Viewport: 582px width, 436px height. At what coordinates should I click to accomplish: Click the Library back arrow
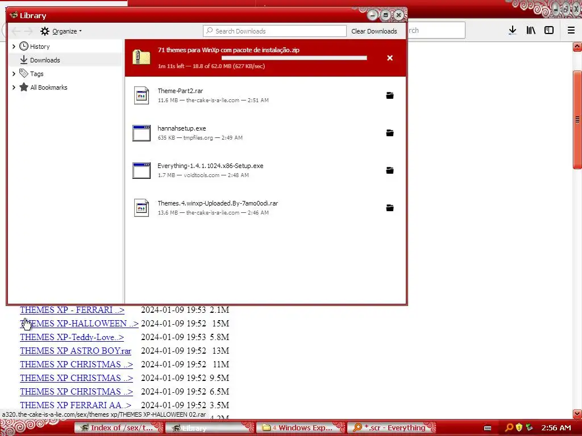click(16, 31)
